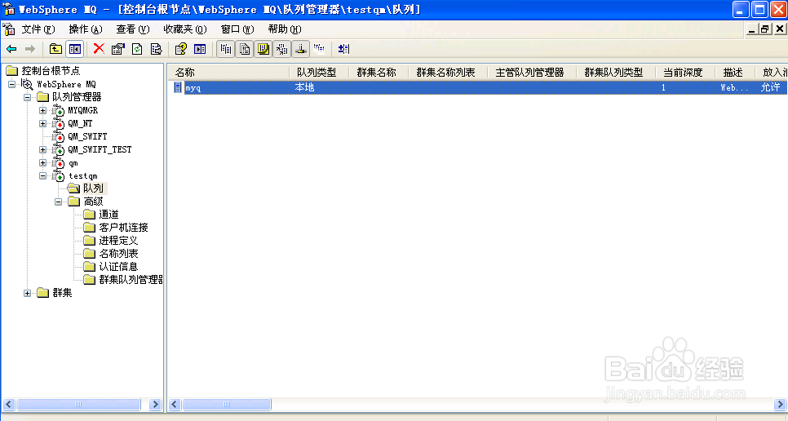Toggle the action pane show/hide icon
The height and width of the screenshot is (421, 788).
(x=200, y=49)
